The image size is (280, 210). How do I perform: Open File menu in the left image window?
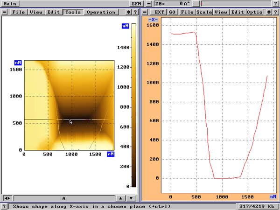coord(19,12)
